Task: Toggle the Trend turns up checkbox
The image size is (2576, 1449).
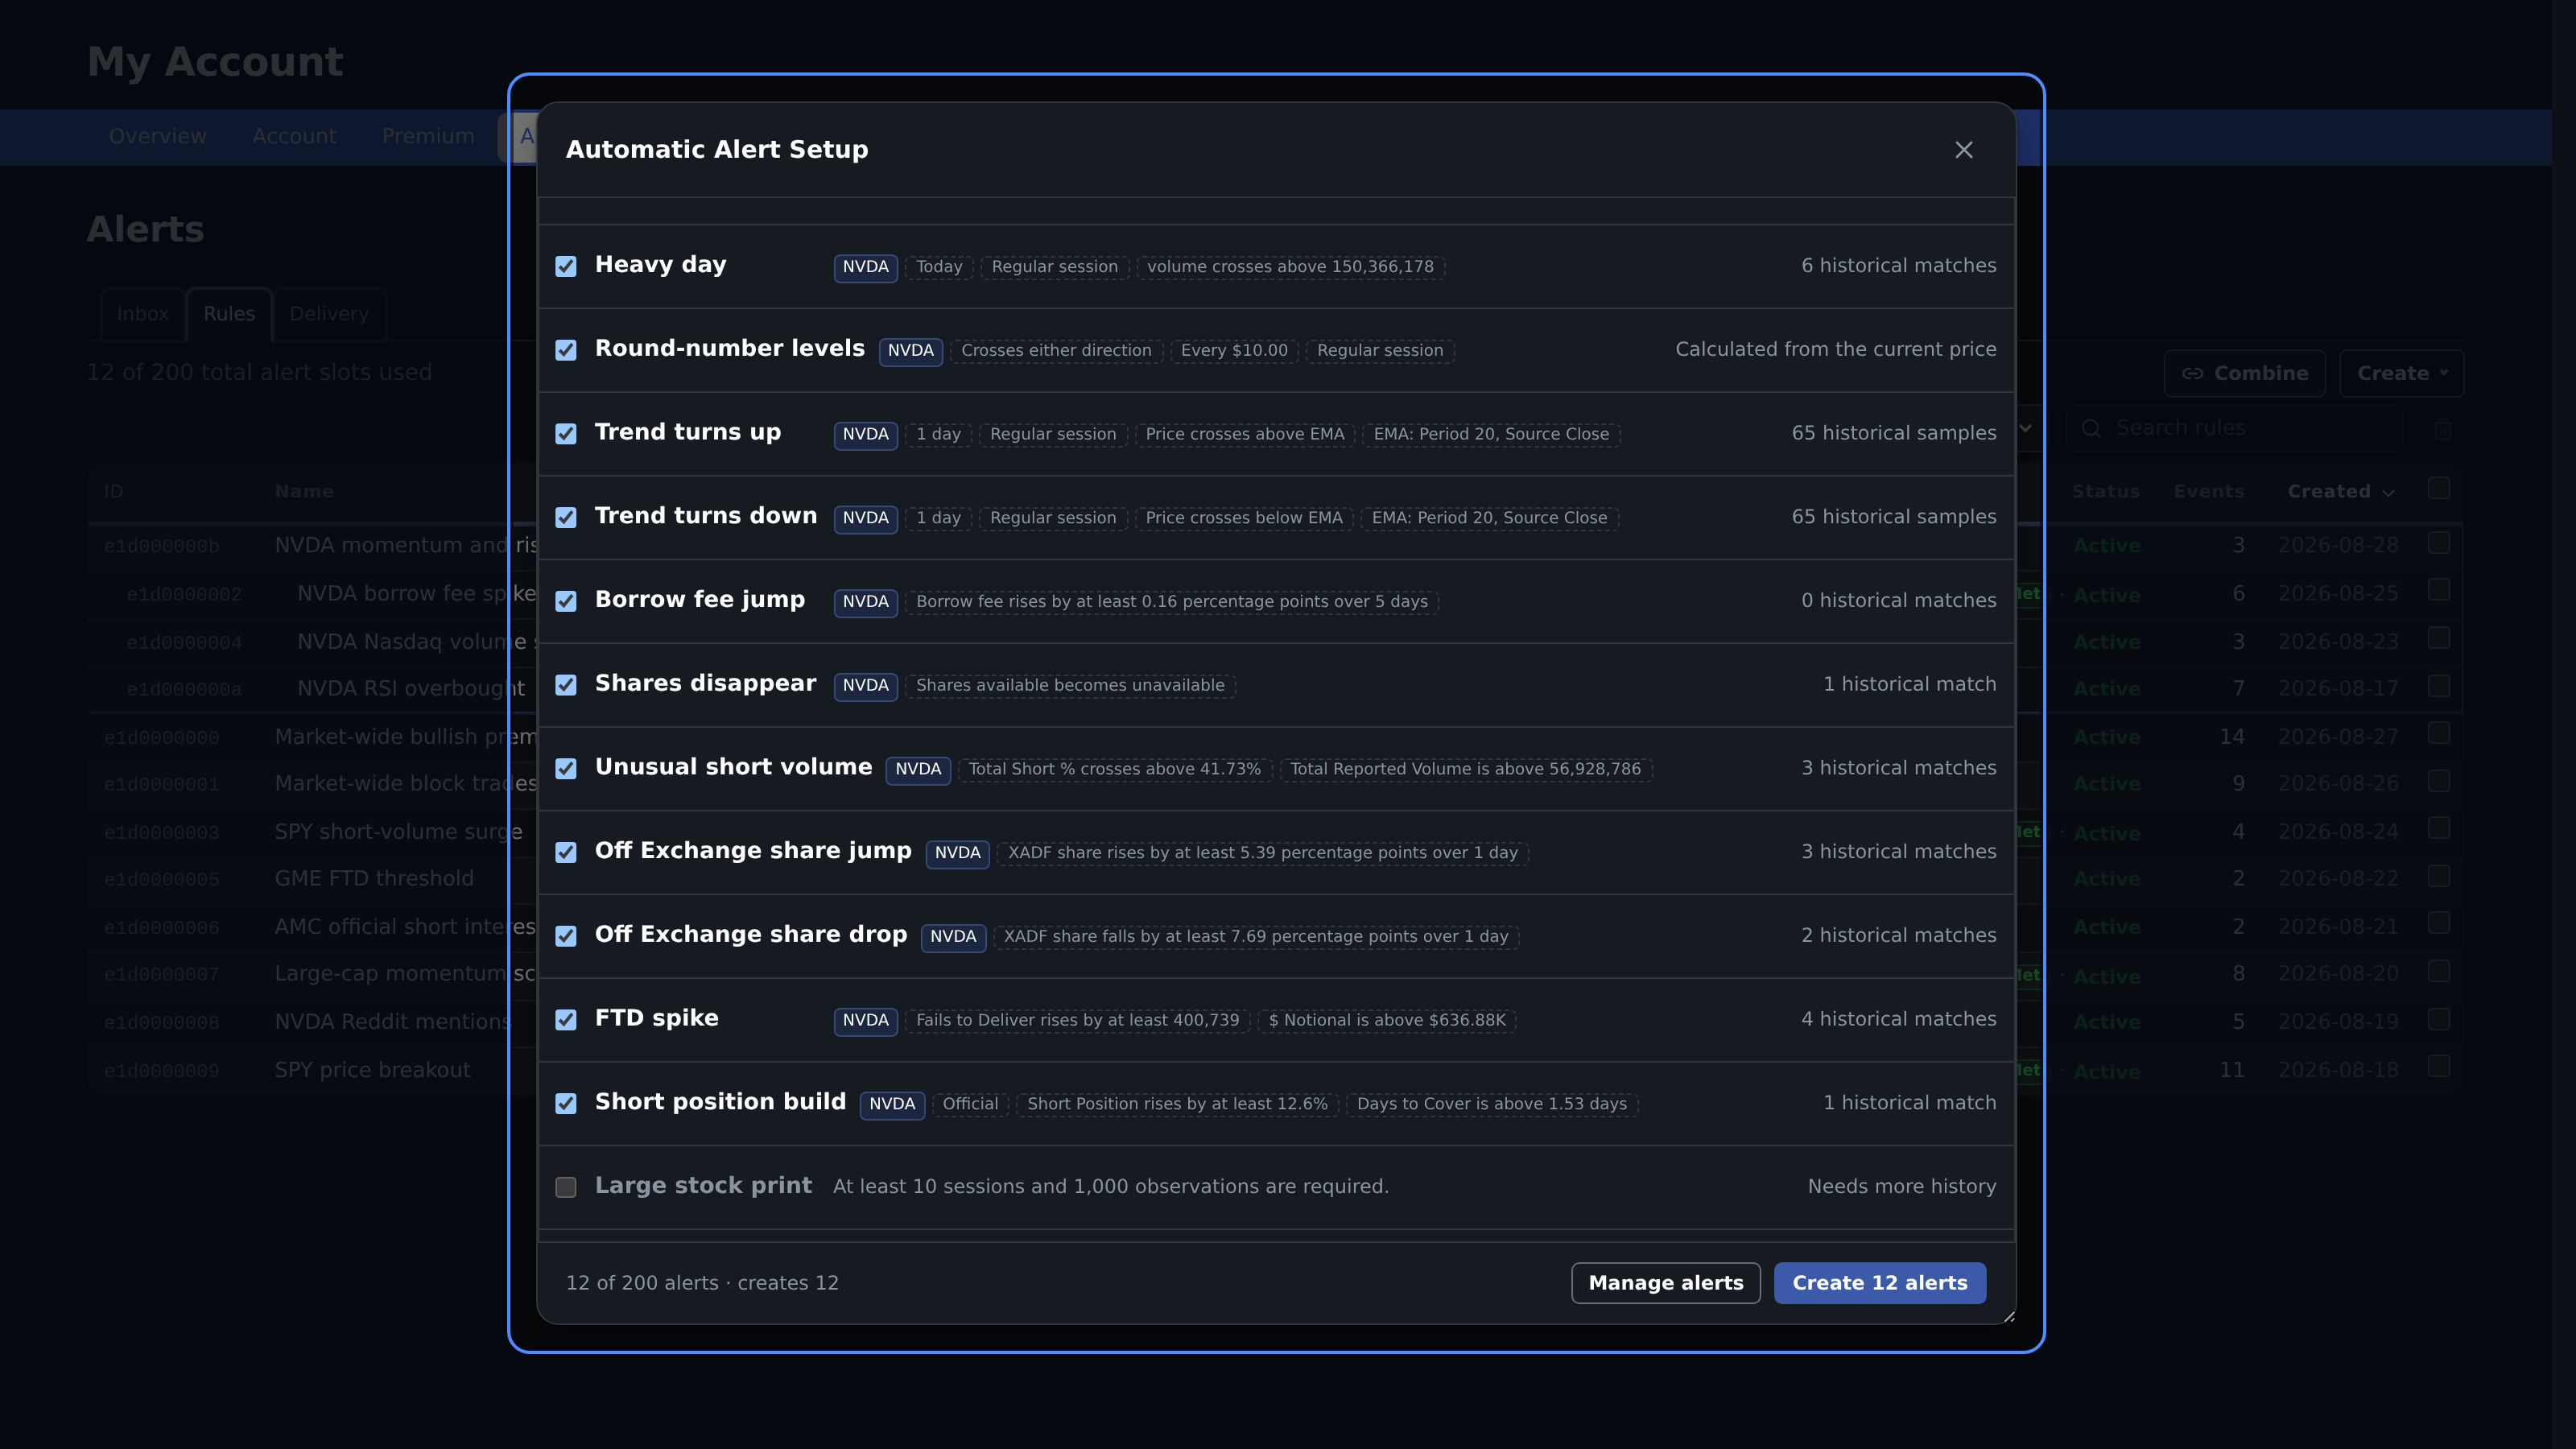Action: click(566, 434)
